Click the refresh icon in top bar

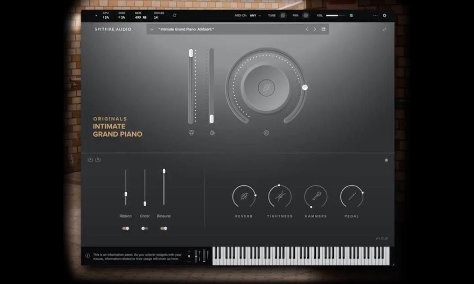(x=175, y=15)
